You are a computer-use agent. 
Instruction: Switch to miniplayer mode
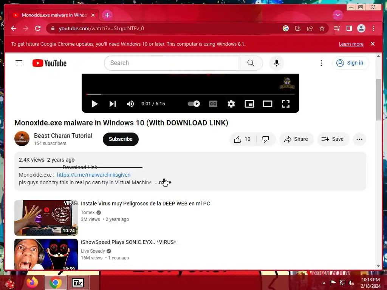click(x=249, y=104)
